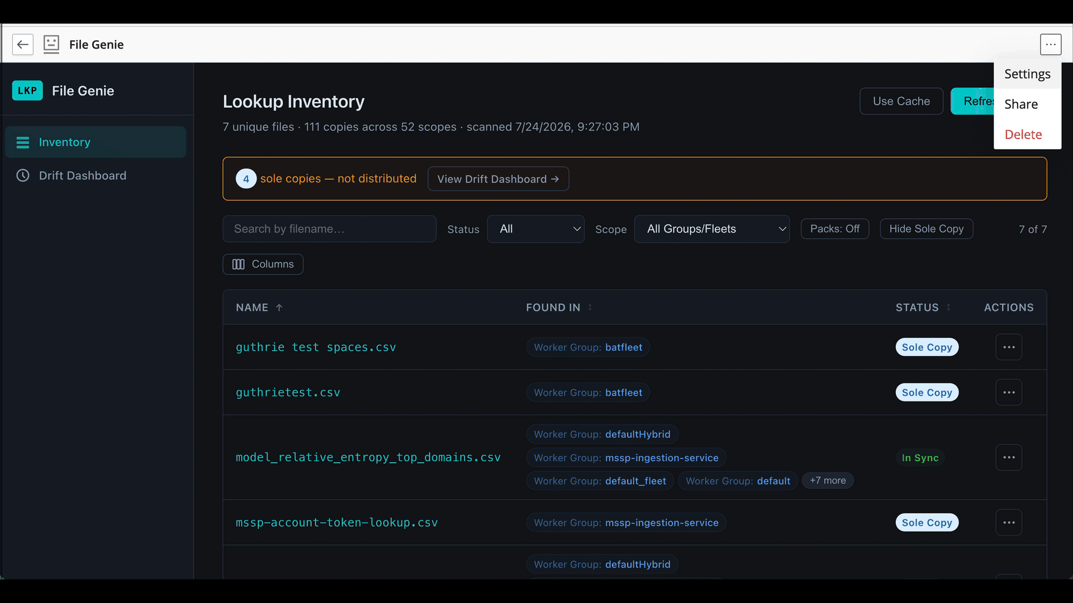
Task: Open the Inventory sidebar section
Action: point(96,142)
